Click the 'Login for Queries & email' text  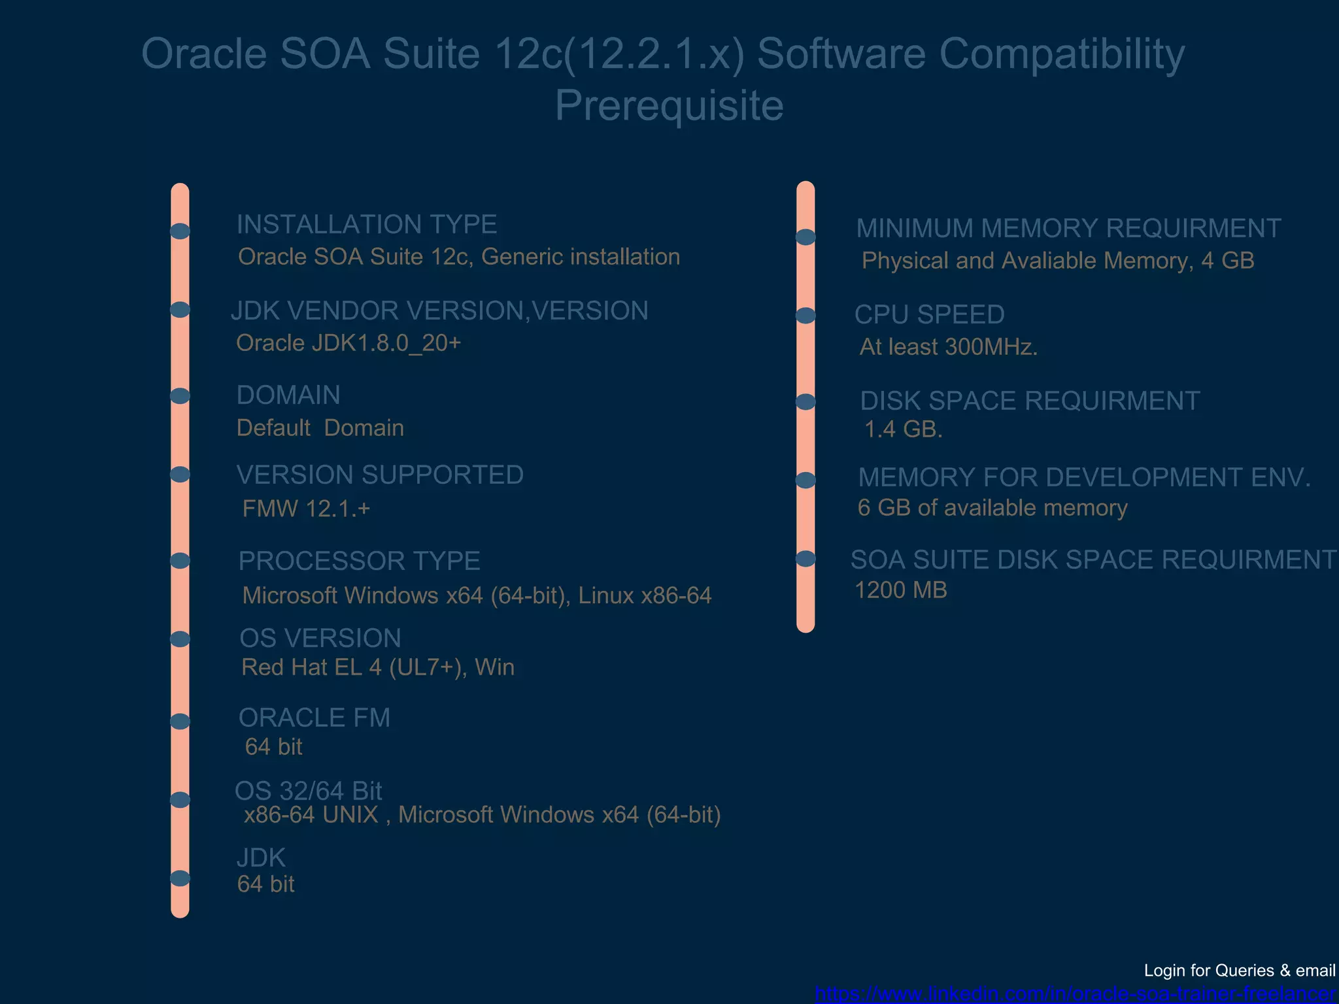point(1240,971)
